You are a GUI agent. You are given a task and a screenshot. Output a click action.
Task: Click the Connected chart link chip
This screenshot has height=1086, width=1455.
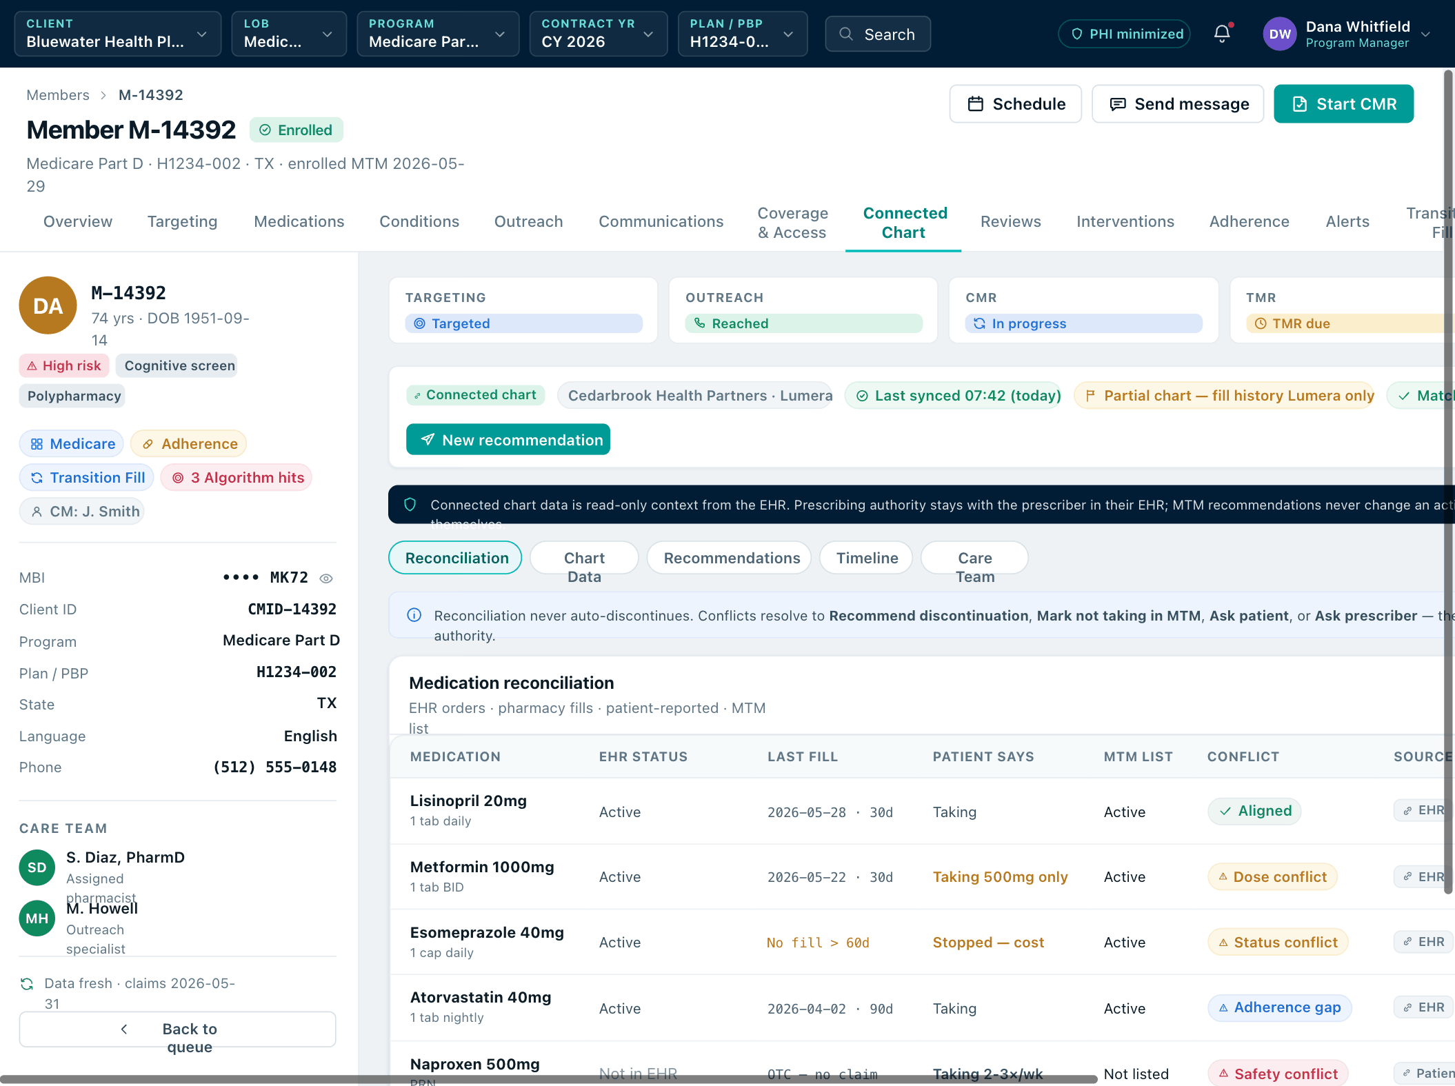[x=475, y=395]
